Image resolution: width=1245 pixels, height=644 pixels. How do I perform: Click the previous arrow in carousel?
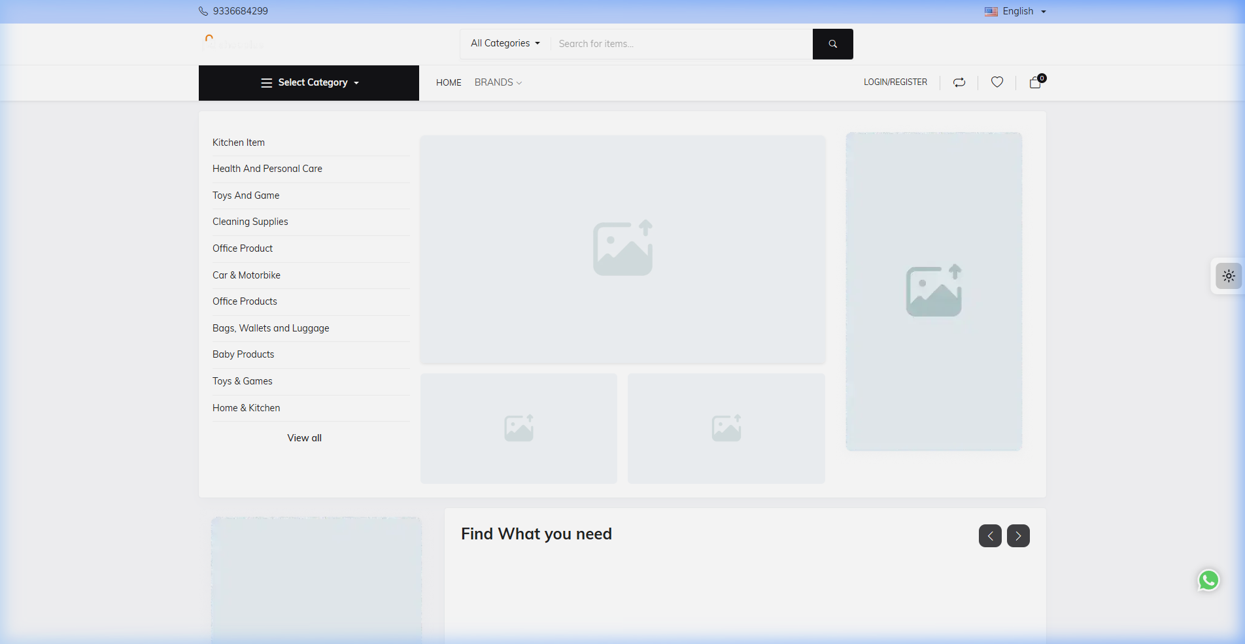990,536
